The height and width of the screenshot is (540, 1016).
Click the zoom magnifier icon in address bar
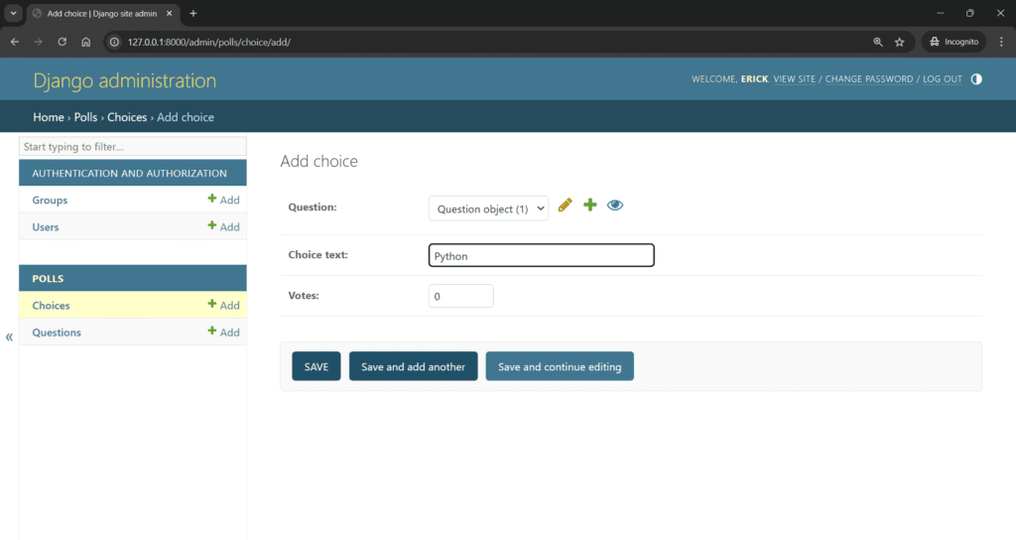click(x=878, y=42)
